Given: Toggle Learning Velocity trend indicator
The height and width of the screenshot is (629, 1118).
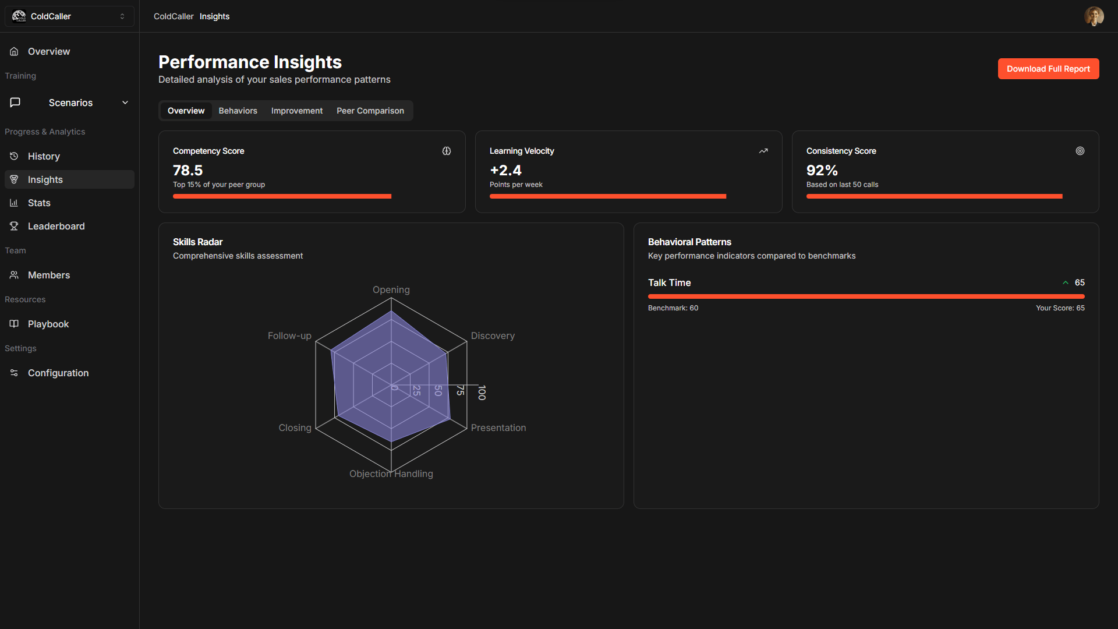Looking at the screenshot, I should (762, 150).
